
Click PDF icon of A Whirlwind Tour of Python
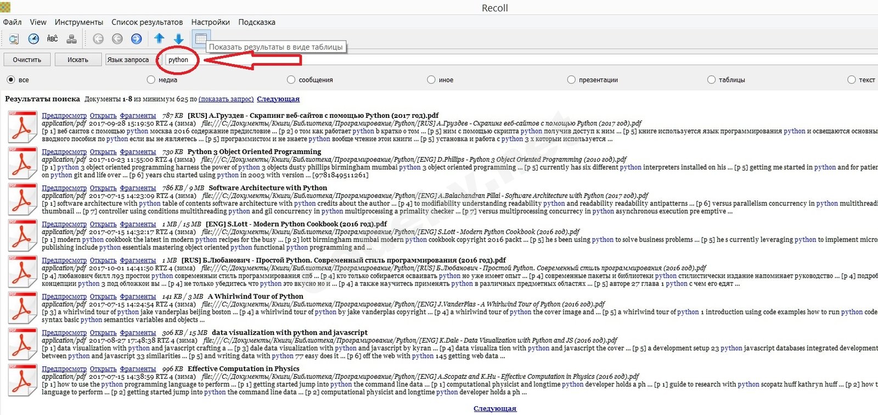click(22, 308)
